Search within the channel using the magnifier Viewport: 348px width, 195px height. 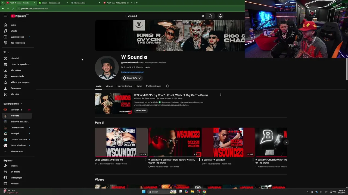click(168, 86)
